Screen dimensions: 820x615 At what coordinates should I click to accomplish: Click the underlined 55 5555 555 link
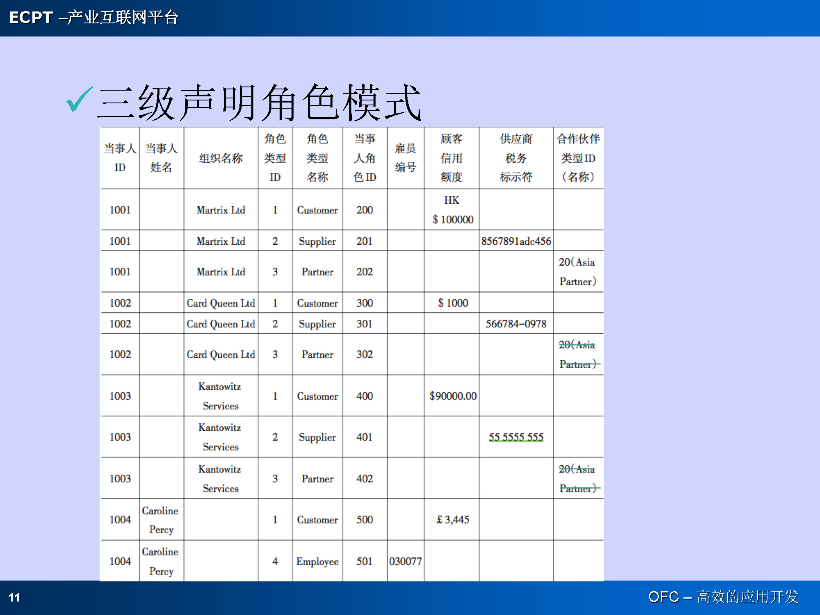(x=516, y=437)
